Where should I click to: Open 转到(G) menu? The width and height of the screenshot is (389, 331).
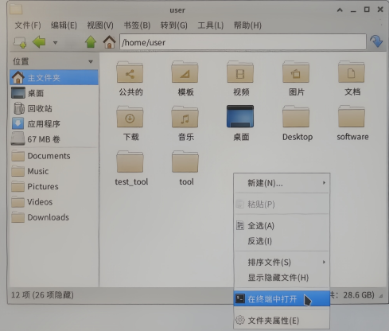click(173, 25)
